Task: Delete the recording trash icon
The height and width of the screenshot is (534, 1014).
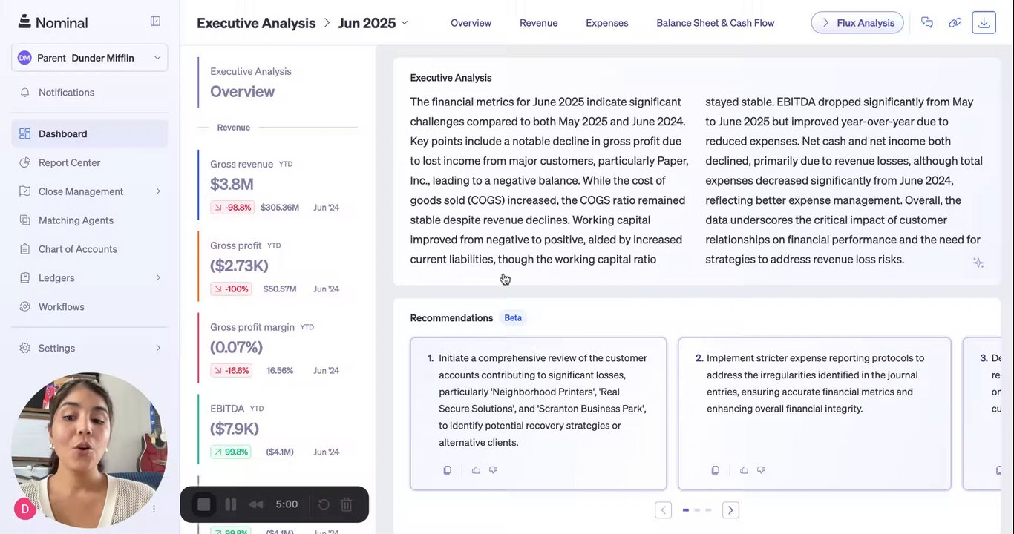Action: 347,504
